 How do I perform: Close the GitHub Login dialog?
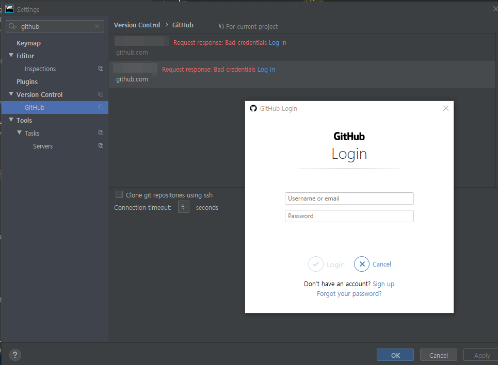(445, 108)
